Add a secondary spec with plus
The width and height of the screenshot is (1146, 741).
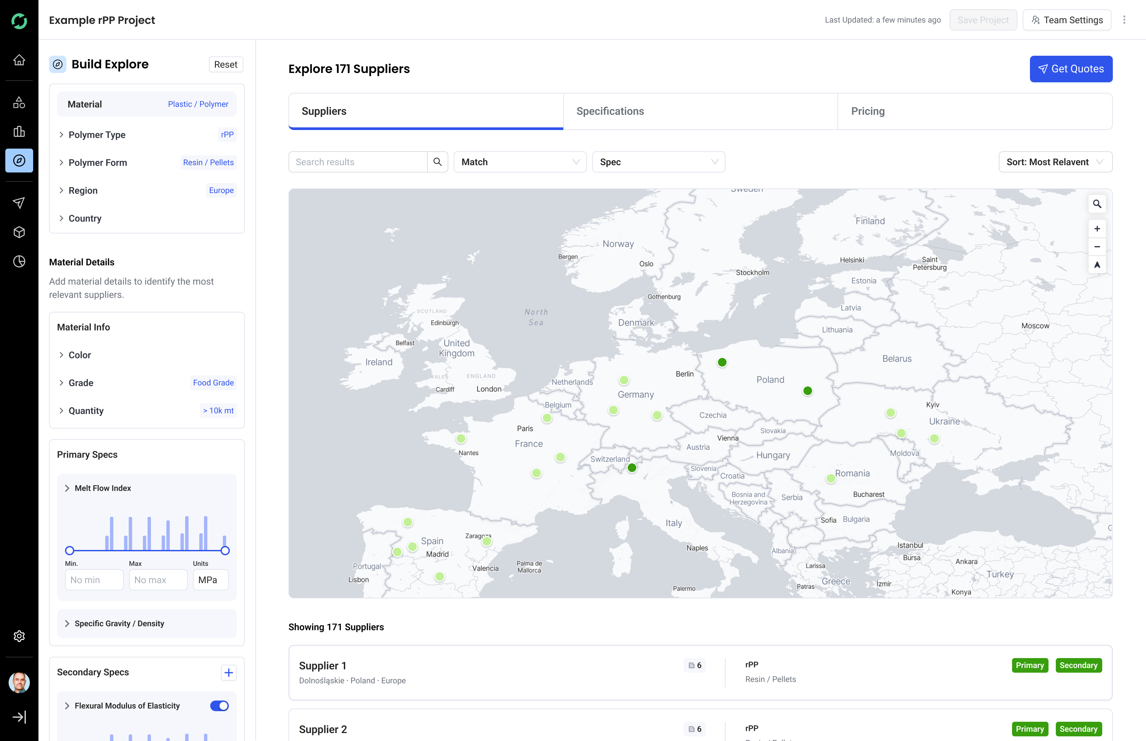click(228, 672)
